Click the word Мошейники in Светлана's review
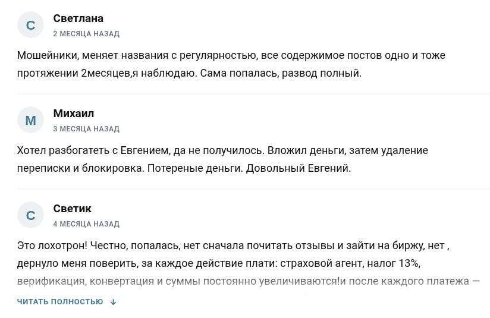The image size is (490, 318). [x=46, y=55]
